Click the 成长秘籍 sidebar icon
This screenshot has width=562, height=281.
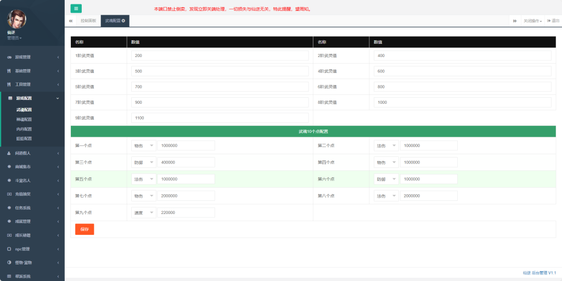(9, 235)
